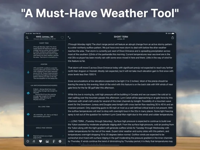
Task: Open the Single-Page Version chevron
Action: pyautogui.click(x=63, y=136)
